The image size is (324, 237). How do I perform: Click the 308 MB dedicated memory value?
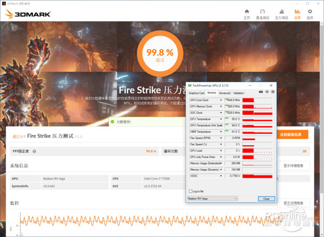pyautogui.click(x=233, y=163)
